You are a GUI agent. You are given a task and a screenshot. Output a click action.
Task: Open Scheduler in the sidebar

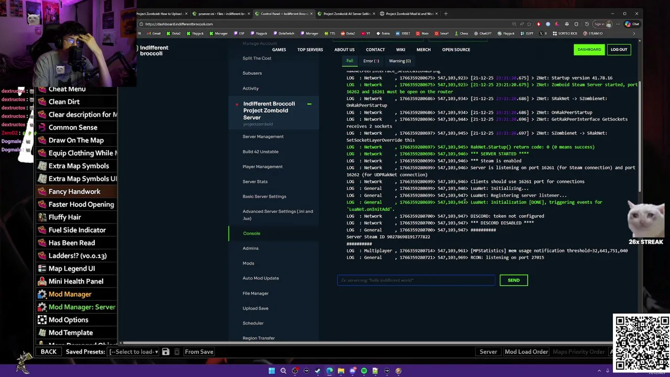click(253, 323)
